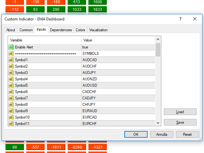Click the Symbol1 string type icon
The height and width of the screenshot is (153, 204).
click(11, 60)
